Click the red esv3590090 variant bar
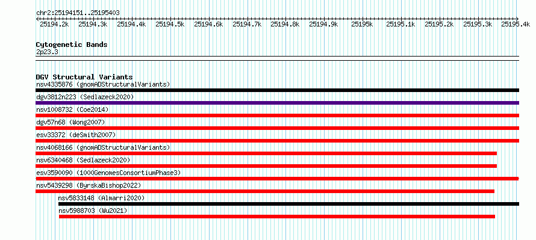 277,179
